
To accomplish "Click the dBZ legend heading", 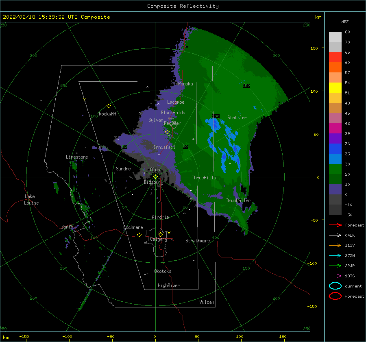I will coord(345,22).
